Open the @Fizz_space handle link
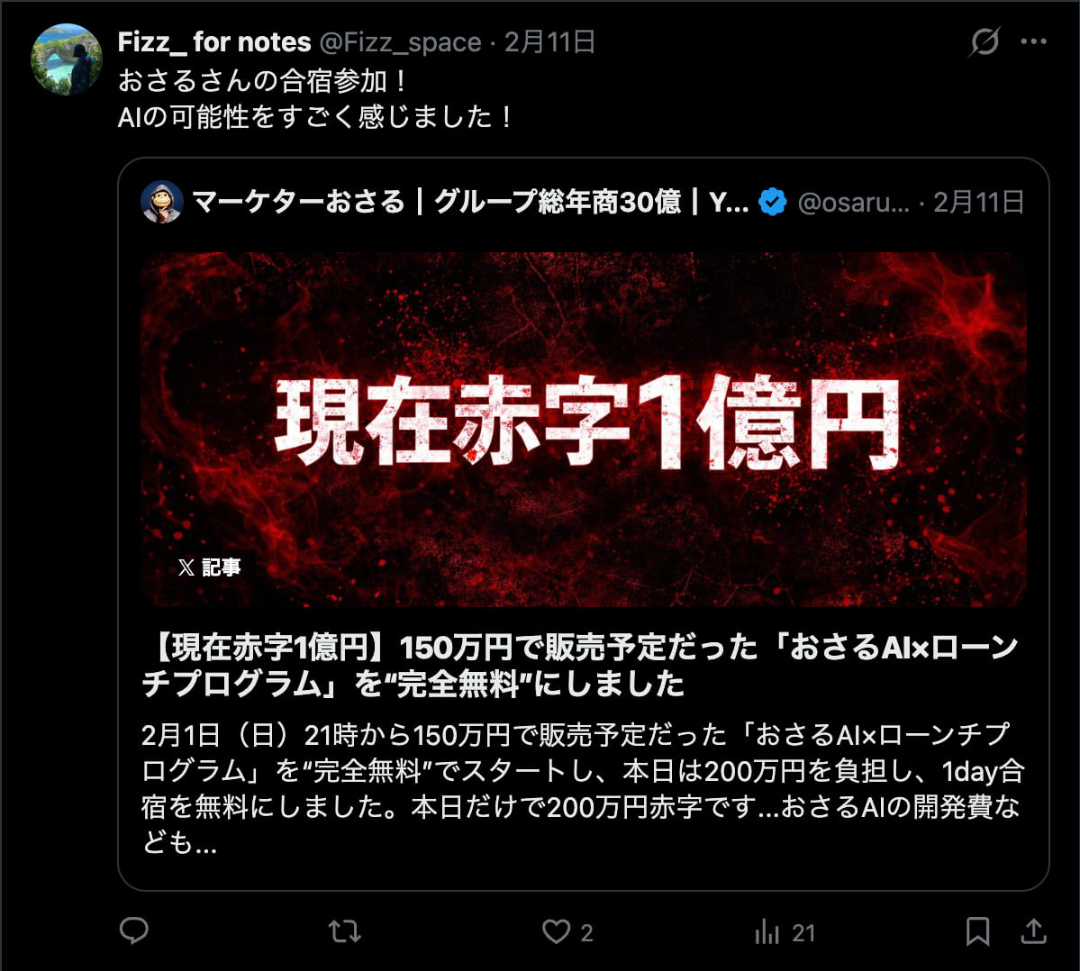Viewport: 1080px width, 971px height. (400, 42)
